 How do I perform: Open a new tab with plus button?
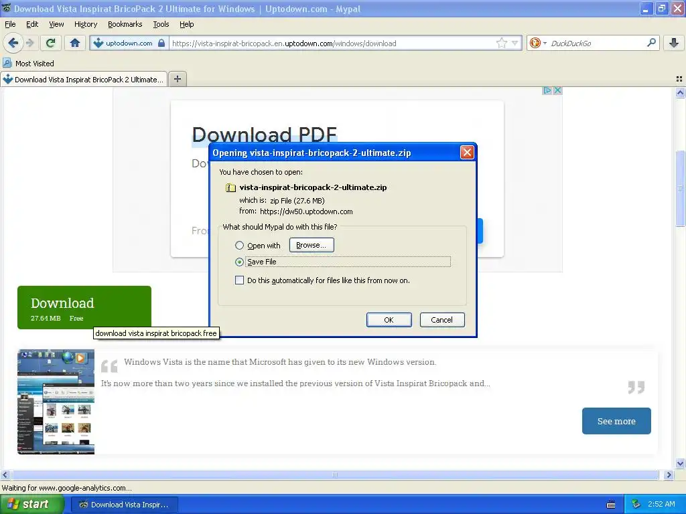(x=177, y=79)
